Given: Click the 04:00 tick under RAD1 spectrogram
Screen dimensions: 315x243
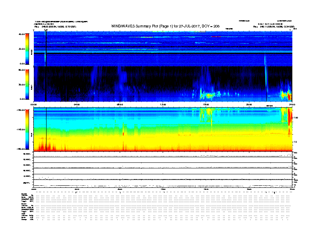Looking at the screenshot, I should point(77,104).
